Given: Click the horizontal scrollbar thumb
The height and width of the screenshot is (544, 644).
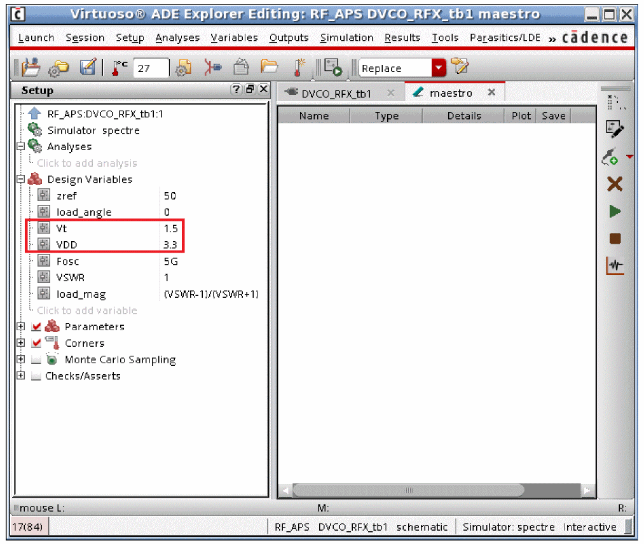Looking at the screenshot, I should coord(409,490).
